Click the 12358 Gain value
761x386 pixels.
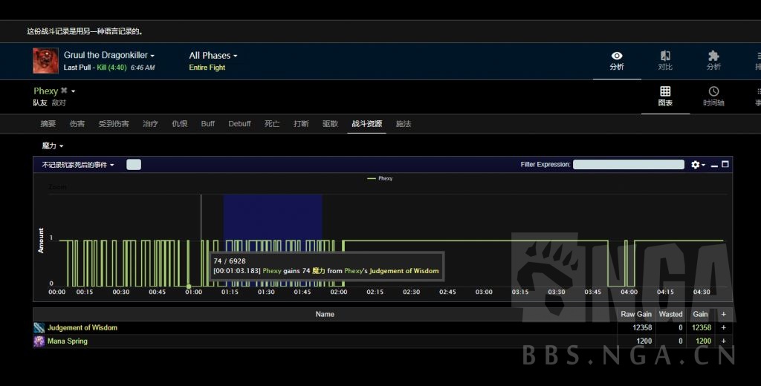click(x=702, y=328)
